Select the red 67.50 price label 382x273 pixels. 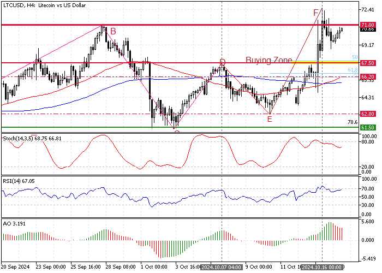[x=368, y=63]
